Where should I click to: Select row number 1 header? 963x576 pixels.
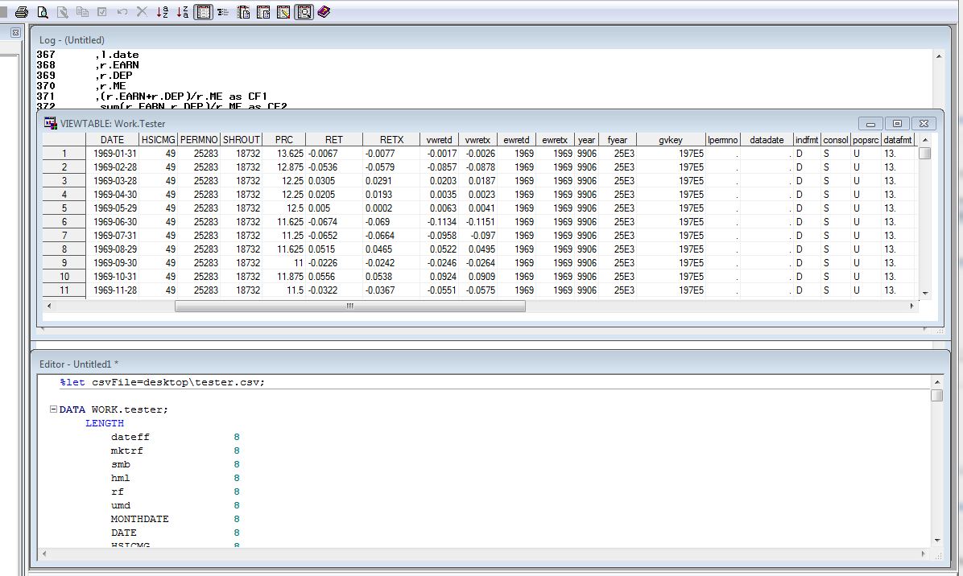[64, 154]
